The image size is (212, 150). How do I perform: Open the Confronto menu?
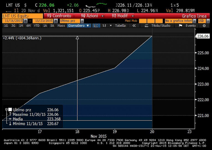pyautogui.click(x=58, y=16)
